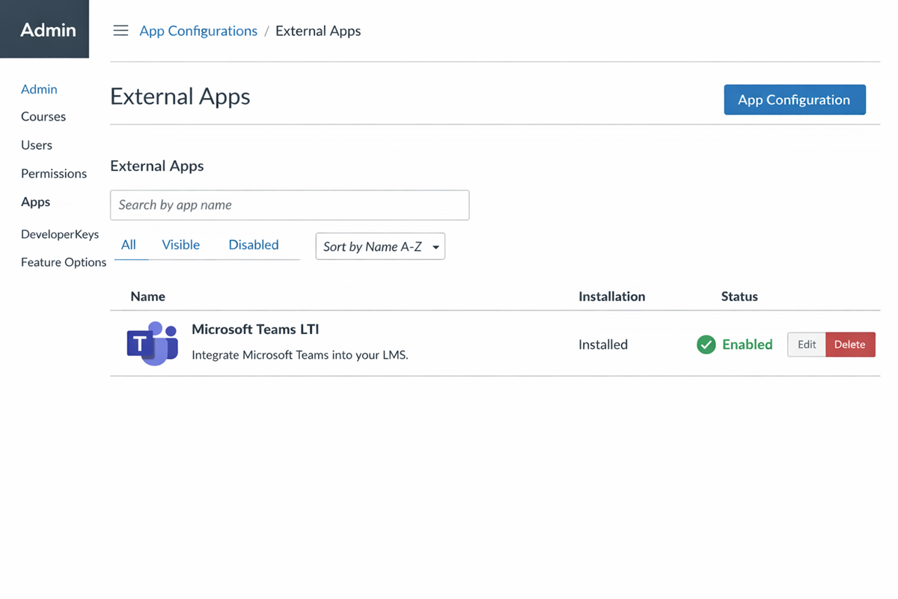Click the External Apps breadcrumb text
This screenshot has height=599, width=898.
coord(318,31)
